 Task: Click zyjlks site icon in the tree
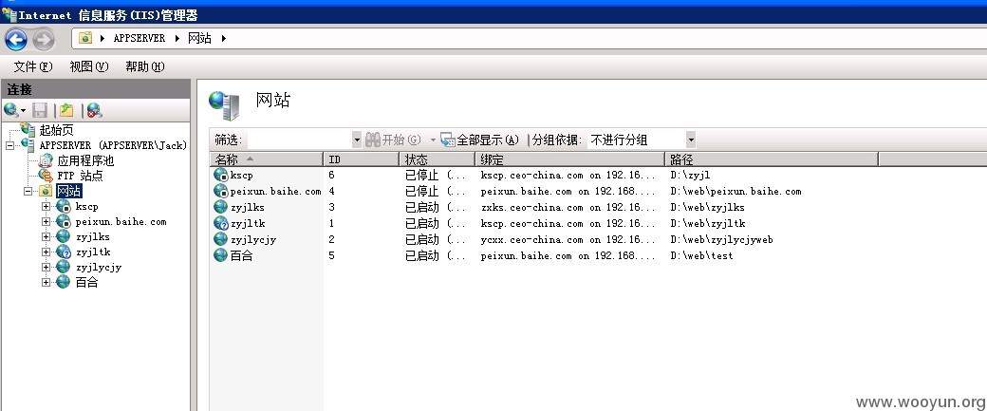64,236
